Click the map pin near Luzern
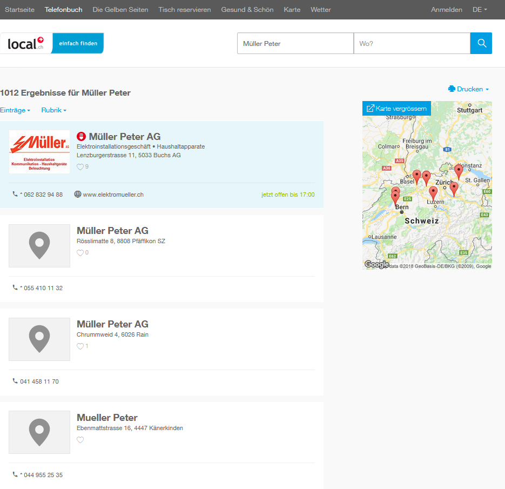This screenshot has width=505, height=489. click(433, 192)
